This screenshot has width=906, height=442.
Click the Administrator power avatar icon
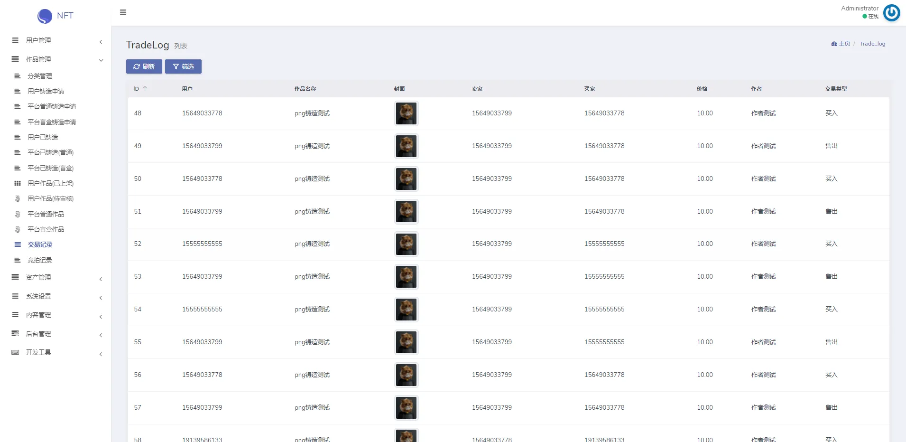pos(891,13)
